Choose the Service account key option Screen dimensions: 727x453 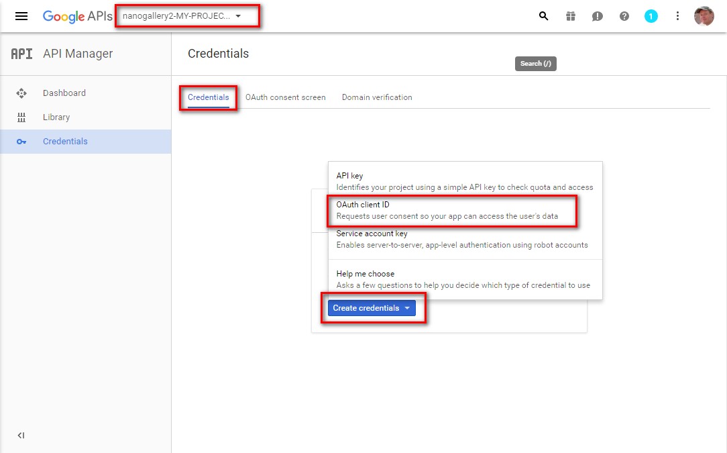465,239
